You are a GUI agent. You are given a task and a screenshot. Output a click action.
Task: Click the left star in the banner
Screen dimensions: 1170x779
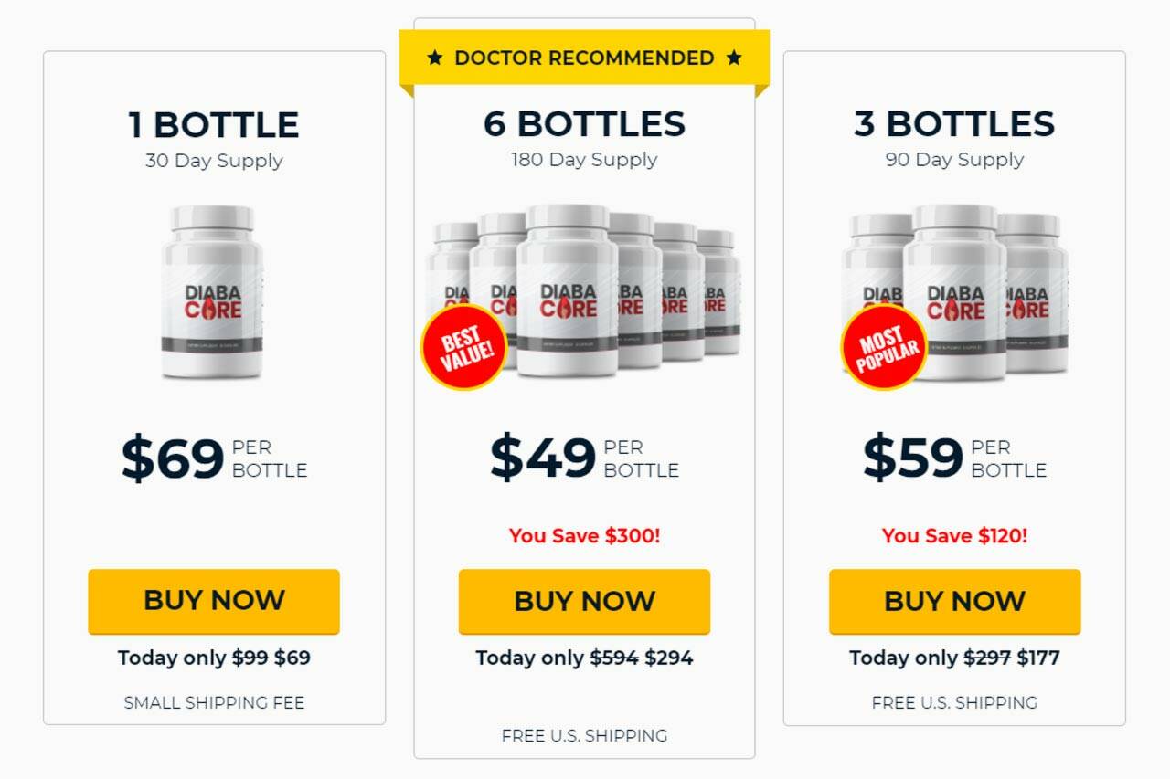click(435, 58)
